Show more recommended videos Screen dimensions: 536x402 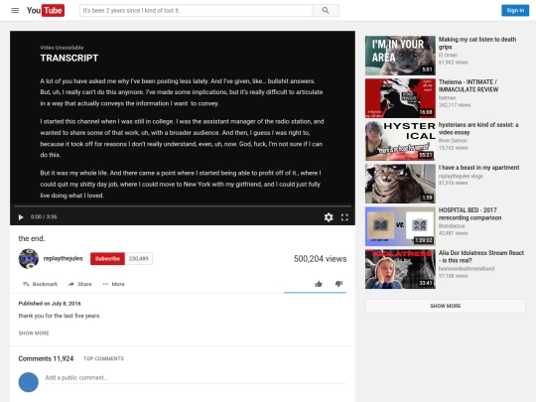click(445, 306)
